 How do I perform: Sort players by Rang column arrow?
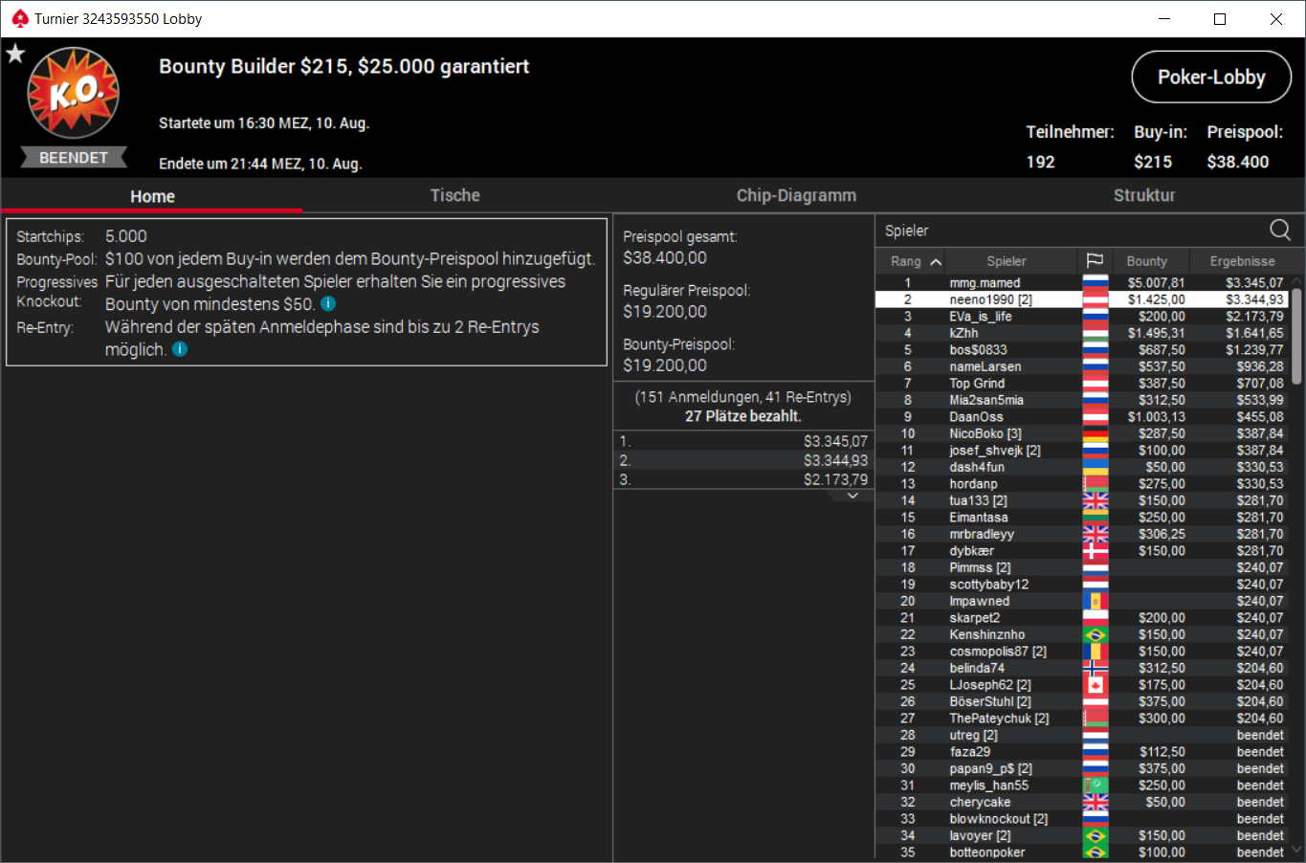[x=936, y=261]
